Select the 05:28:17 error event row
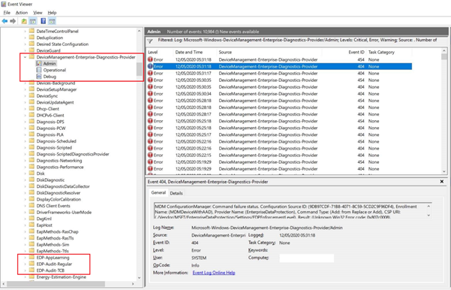Image resolution: width=451 pixels, height=290 pixels. (280, 114)
